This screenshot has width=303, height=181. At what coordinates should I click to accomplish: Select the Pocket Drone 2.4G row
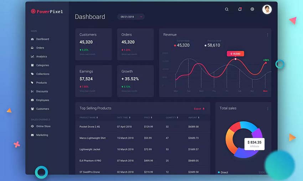(143, 127)
